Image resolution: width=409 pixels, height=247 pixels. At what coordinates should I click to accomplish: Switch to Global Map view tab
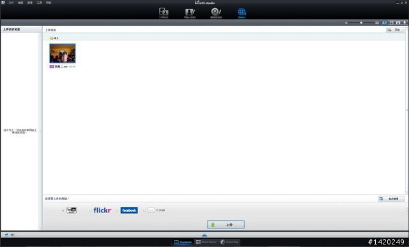click(229, 242)
